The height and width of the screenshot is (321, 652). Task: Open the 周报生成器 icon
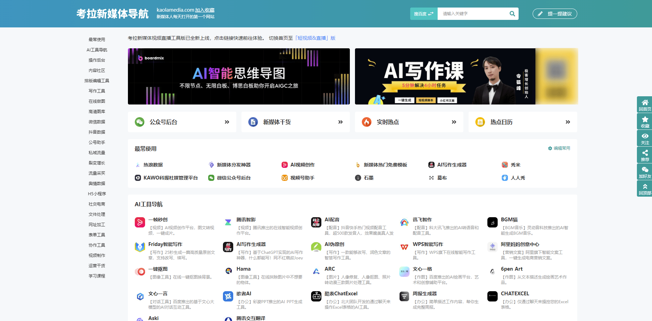[404, 296]
